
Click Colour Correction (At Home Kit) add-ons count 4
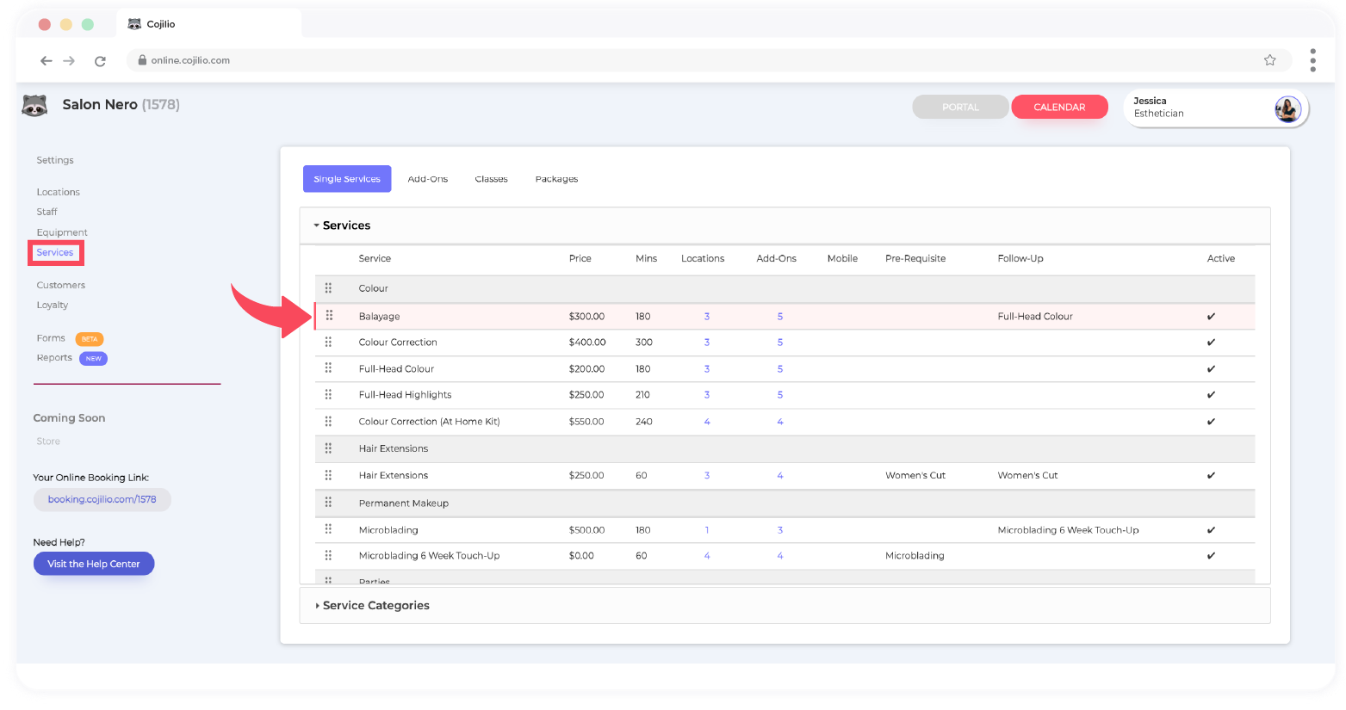click(780, 422)
